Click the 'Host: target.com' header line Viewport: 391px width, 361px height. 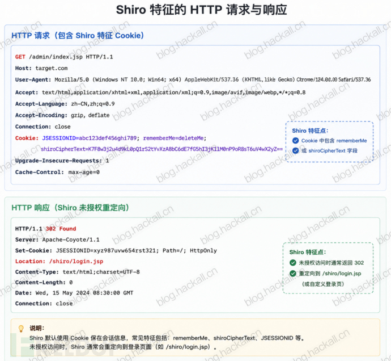(x=41, y=68)
